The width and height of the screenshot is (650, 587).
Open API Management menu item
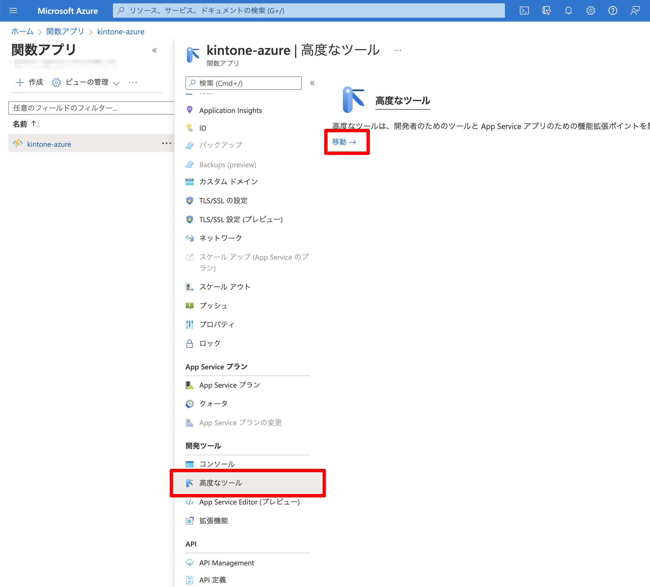(x=226, y=563)
